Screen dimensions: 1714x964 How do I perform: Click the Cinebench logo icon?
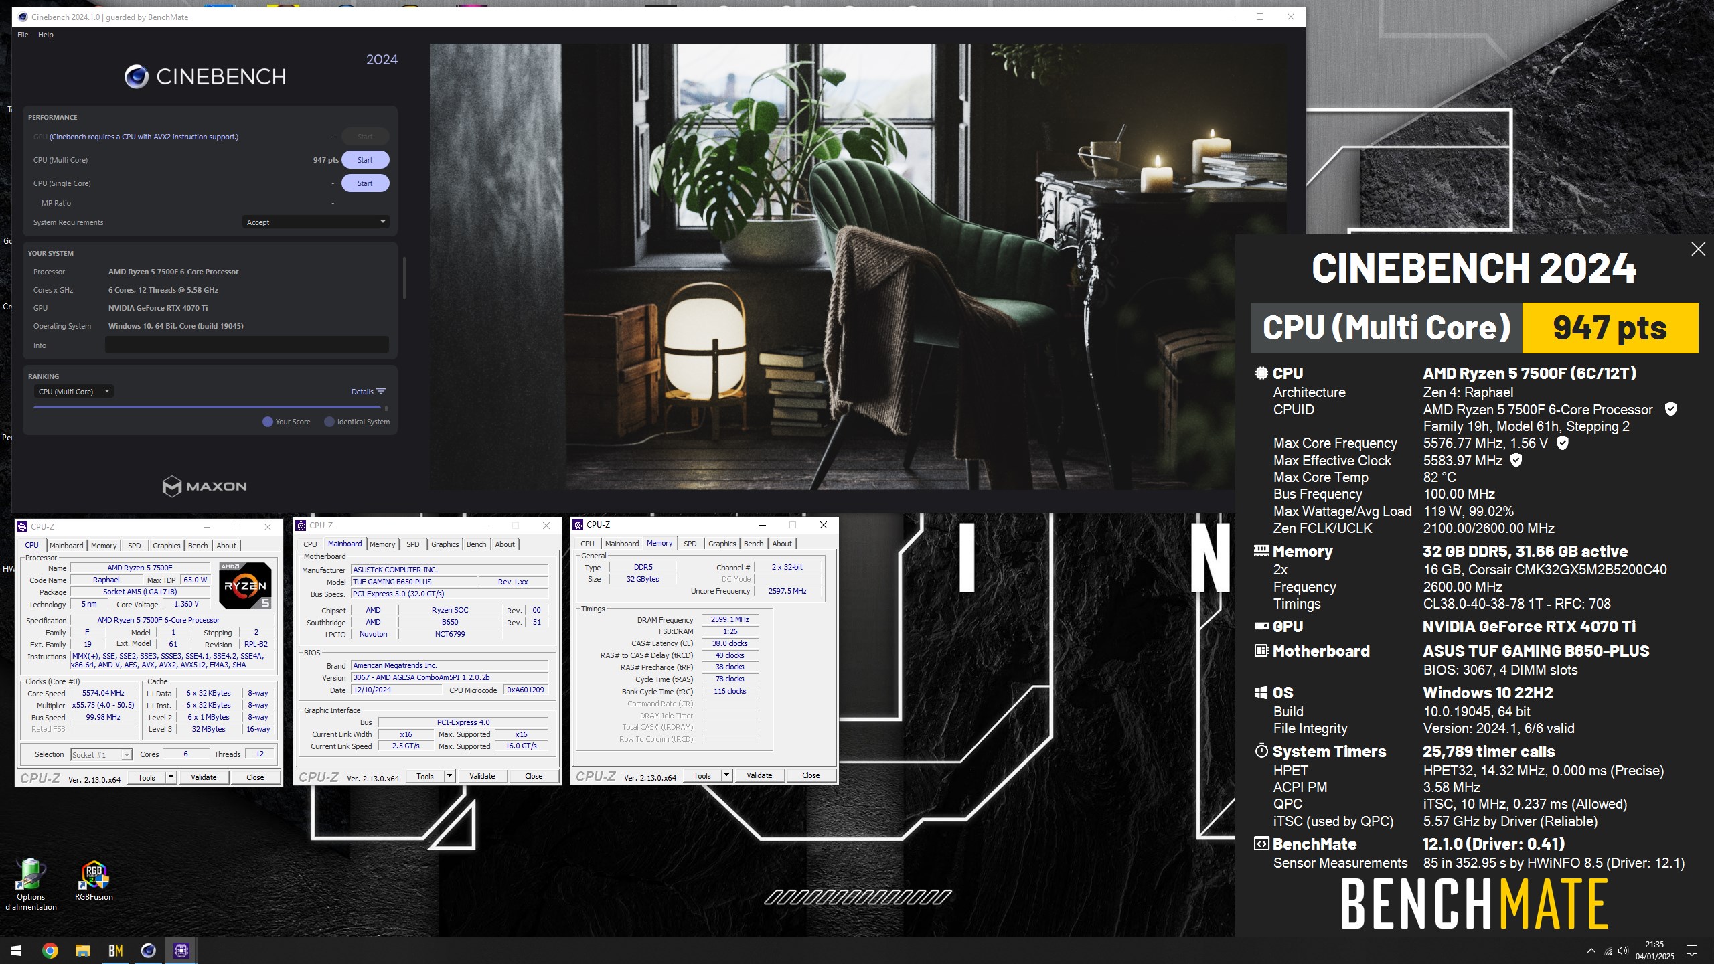pyautogui.click(x=137, y=77)
